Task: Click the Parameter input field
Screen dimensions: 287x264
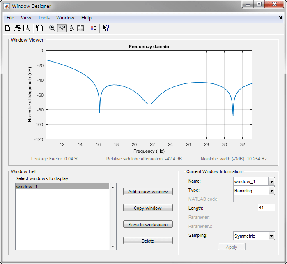Action: coord(266,217)
